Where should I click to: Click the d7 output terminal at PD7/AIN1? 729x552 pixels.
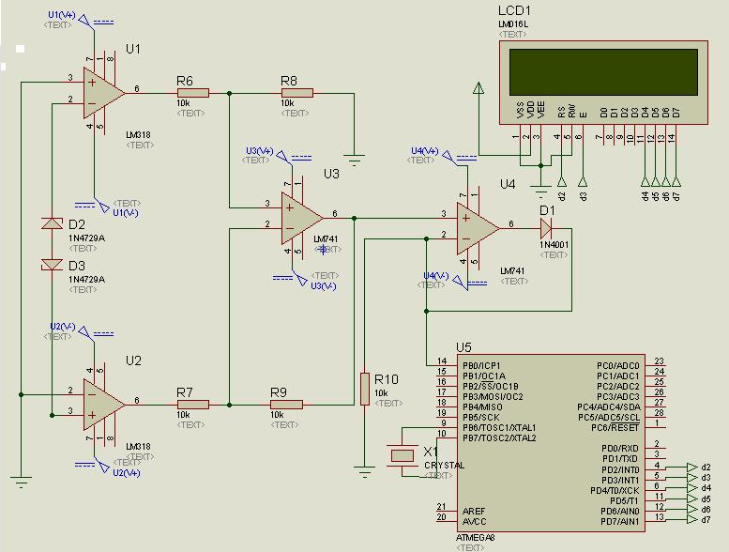(692, 519)
